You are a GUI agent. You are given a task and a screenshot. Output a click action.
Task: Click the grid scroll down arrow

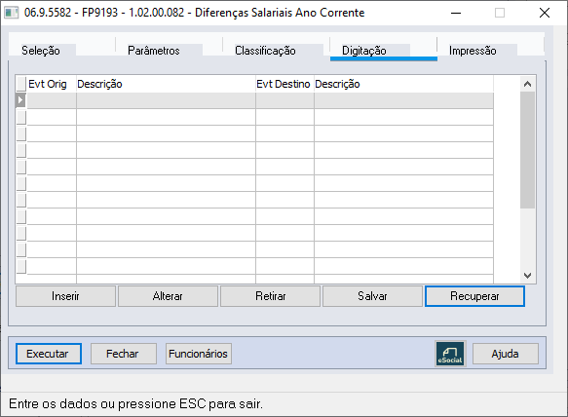click(x=527, y=276)
